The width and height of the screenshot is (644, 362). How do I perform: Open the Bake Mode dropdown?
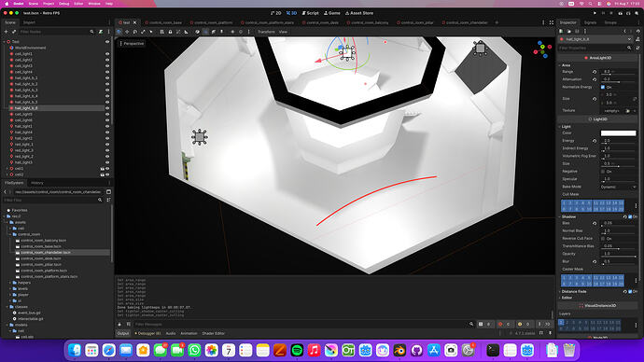[618, 187]
